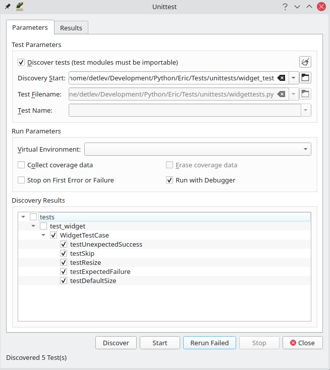Click the Rerun Failed button

click(209, 343)
